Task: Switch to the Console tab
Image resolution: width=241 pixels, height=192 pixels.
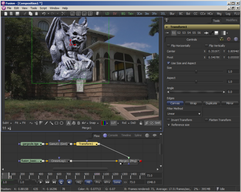Action: pos(113,135)
